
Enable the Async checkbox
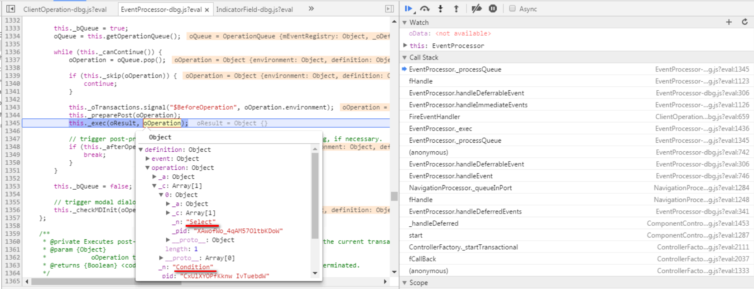(512, 9)
